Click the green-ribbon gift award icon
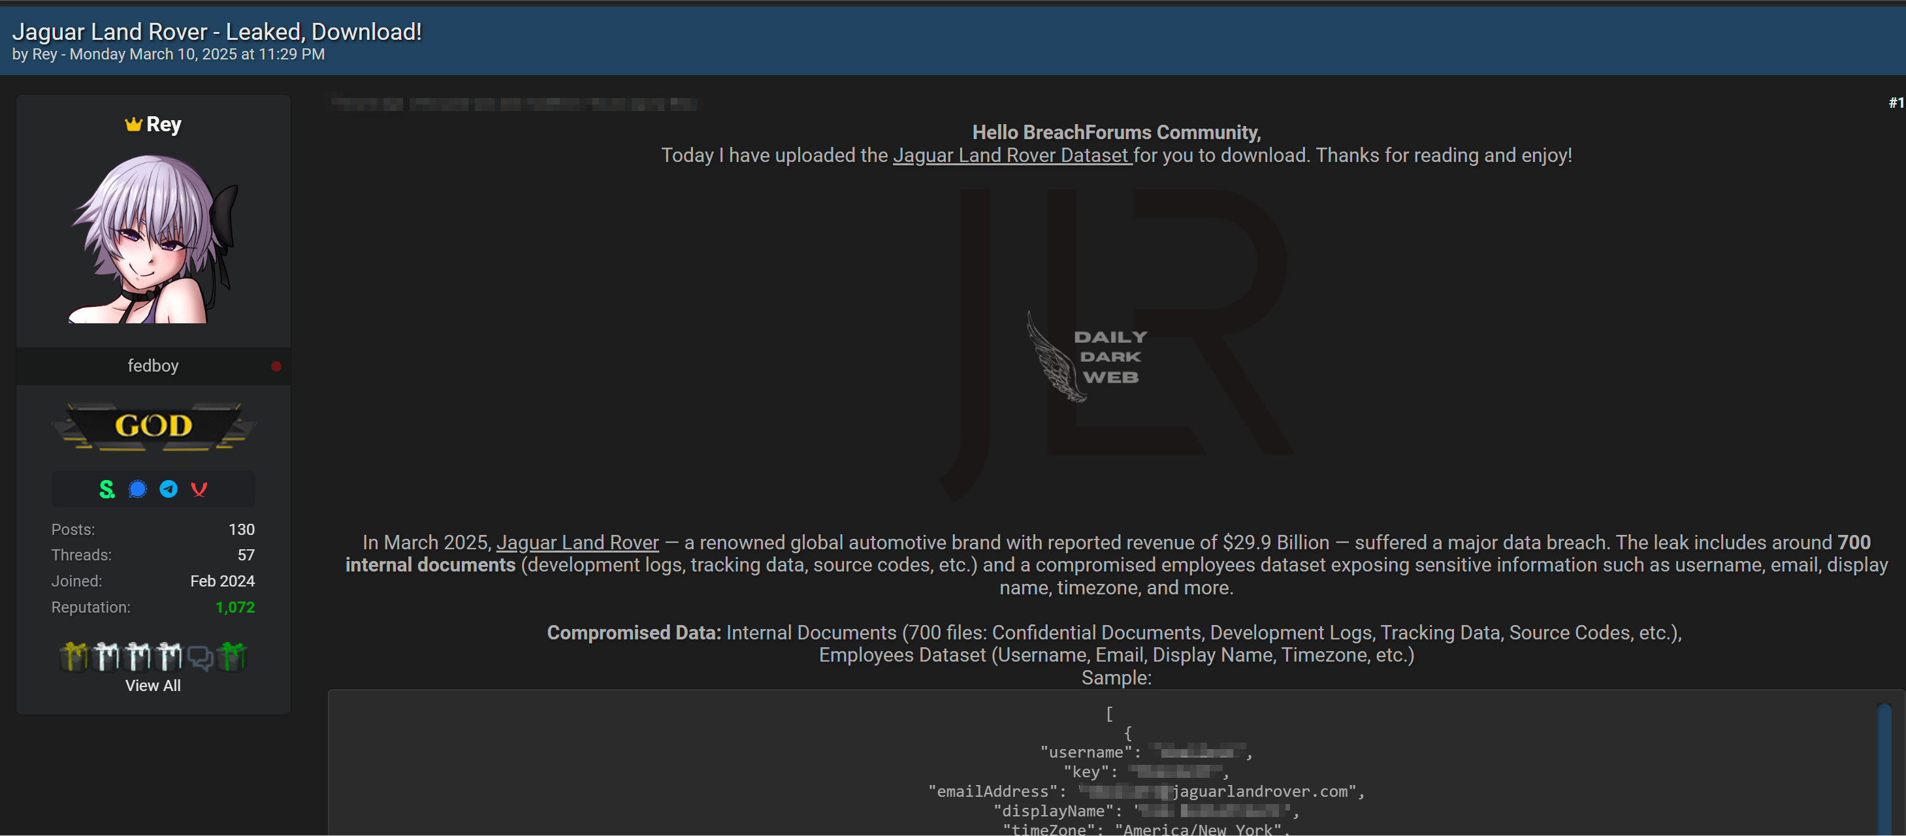Image resolution: width=1906 pixels, height=836 pixels. point(233,656)
